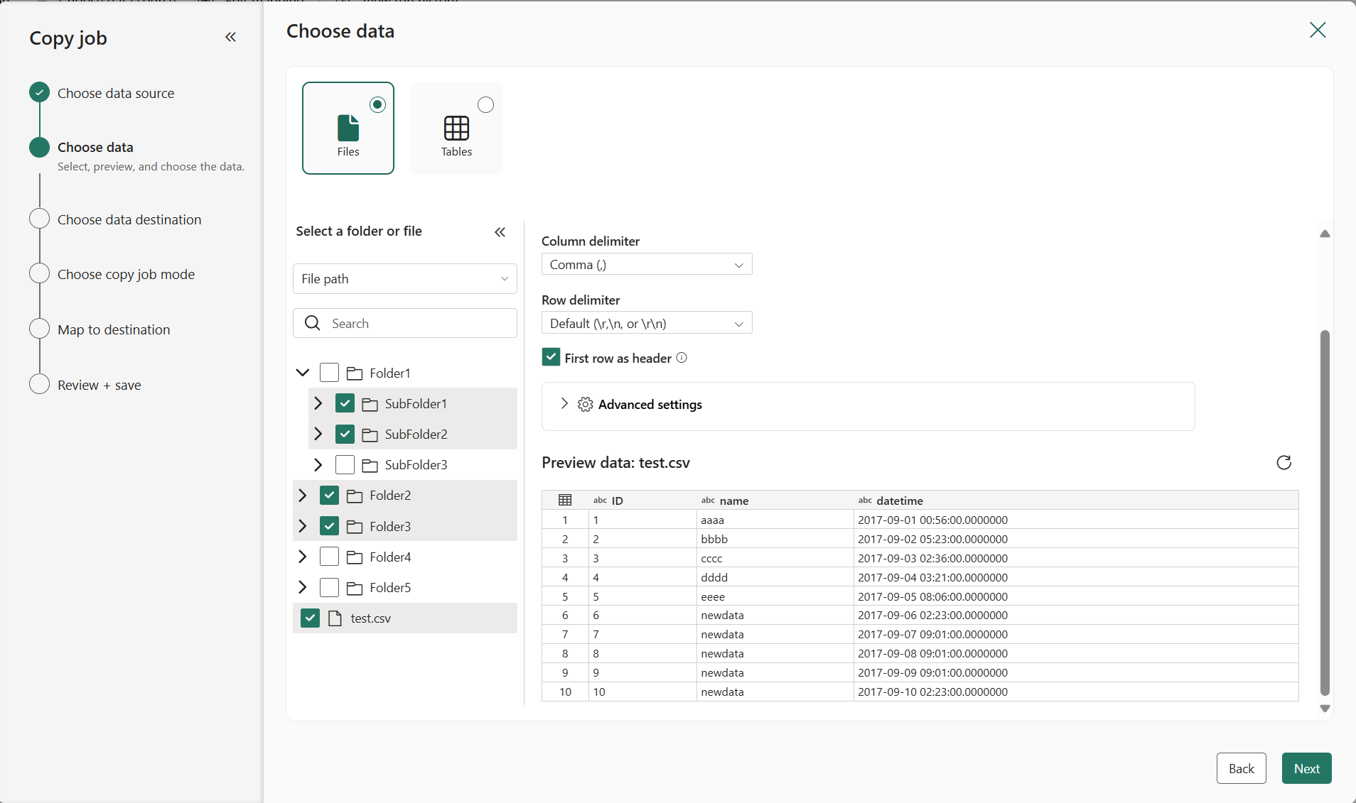The image size is (1356, 803).
Task: Refresh the test.csv preview data
Action: coord(1284,462)
